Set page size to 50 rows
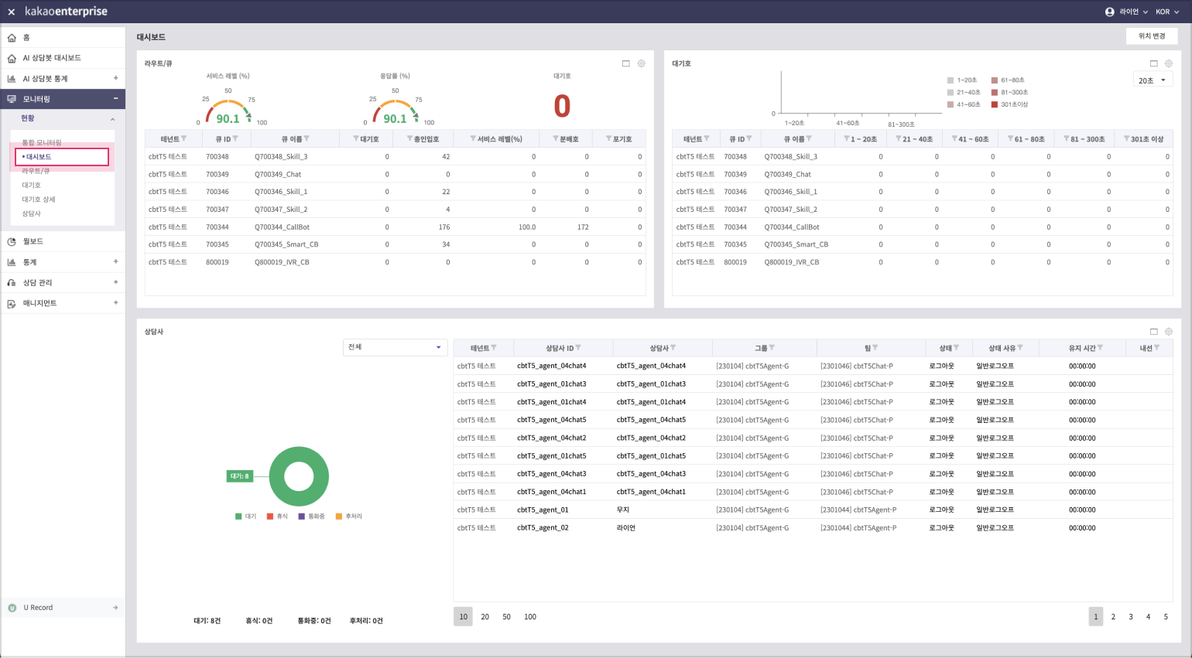 pos(506,616)
